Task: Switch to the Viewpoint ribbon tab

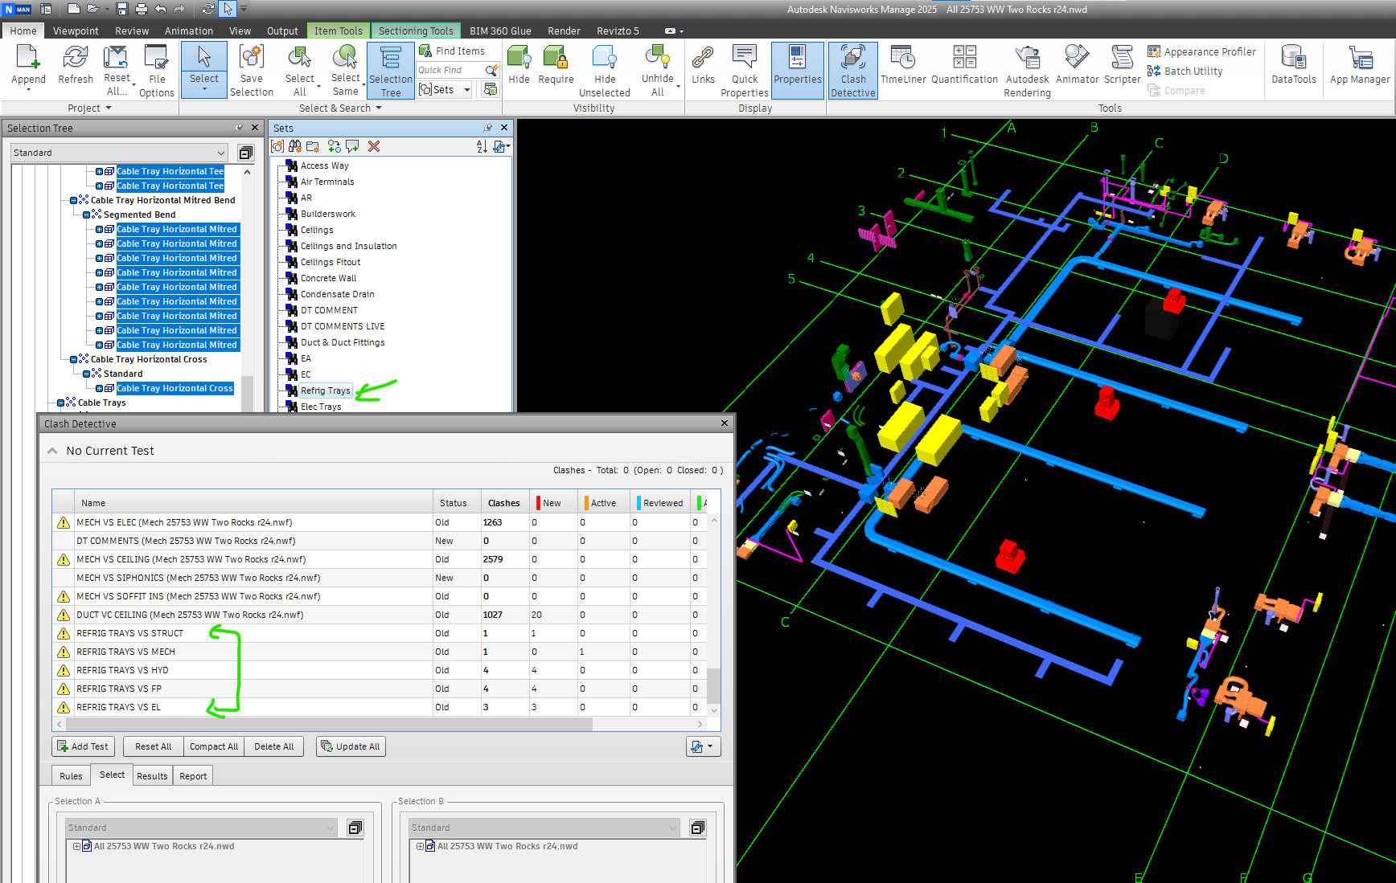Action: click(x=76, y=31)
